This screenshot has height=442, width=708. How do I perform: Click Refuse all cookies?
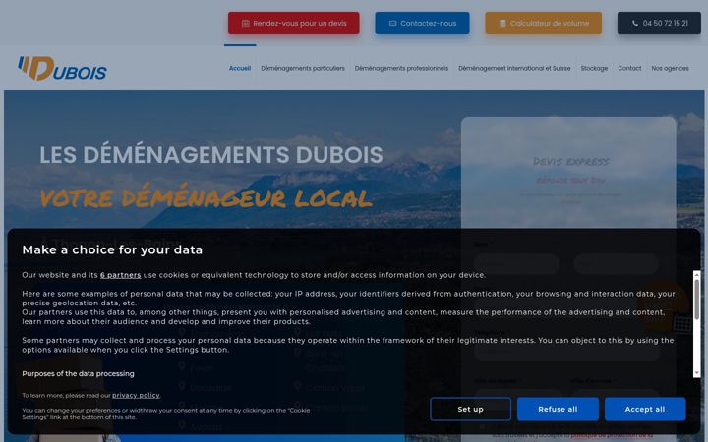coord(558,409)
